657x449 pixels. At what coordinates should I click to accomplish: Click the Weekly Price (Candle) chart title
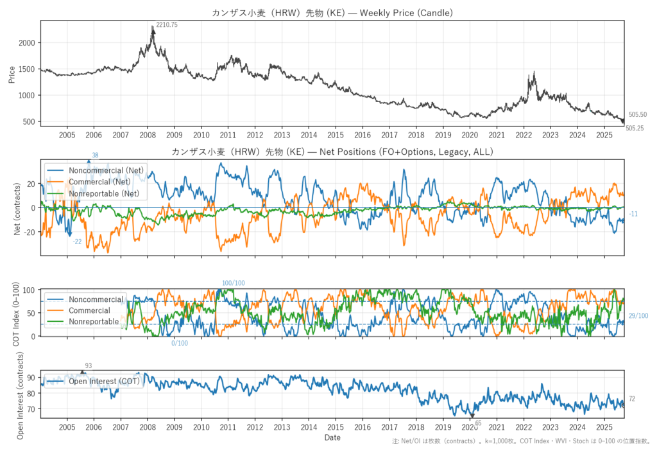[x=332, y=13]
